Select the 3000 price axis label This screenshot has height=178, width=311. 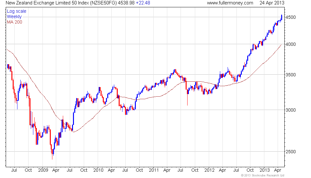[290, 110]
